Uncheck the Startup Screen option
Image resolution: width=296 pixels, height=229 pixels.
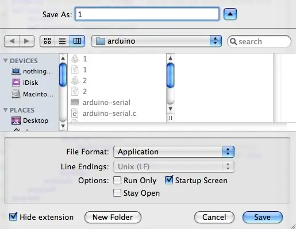169,180
